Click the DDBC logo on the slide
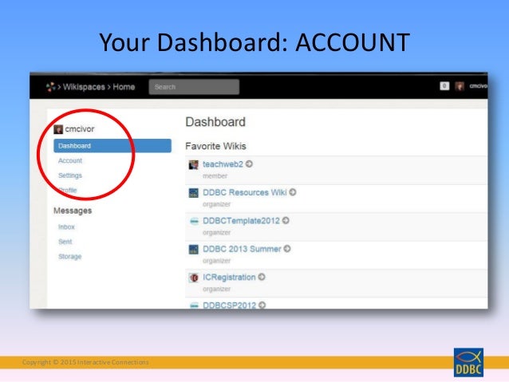This screenshot has width=509, height=382. pyautogui.click(x=468, y=362)
